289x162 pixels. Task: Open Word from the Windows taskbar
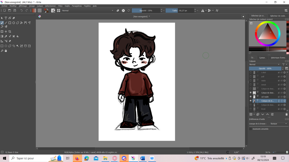[x=142, y=158]
